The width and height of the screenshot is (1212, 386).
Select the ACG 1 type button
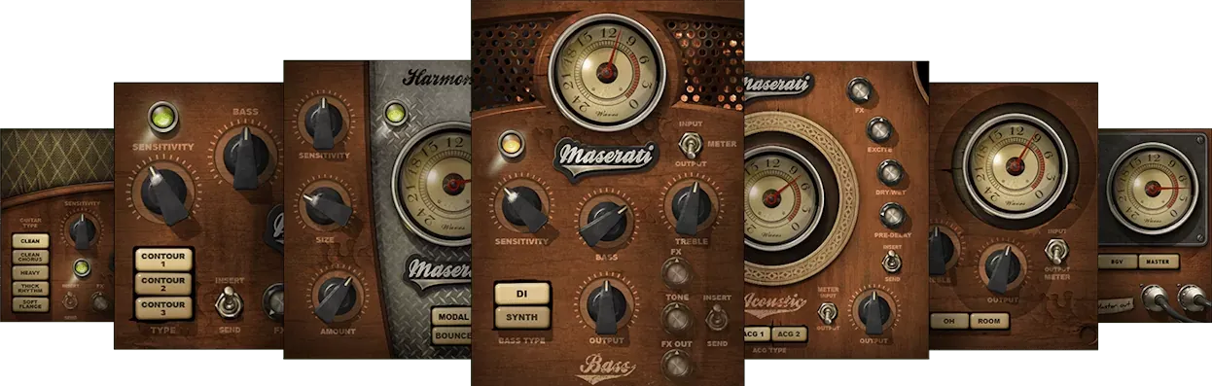click(757, 334)
